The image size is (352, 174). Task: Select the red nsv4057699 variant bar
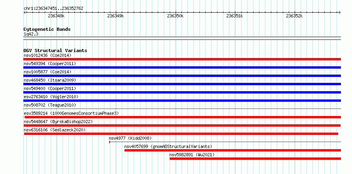pyautogui.click(x=233, y=150)
